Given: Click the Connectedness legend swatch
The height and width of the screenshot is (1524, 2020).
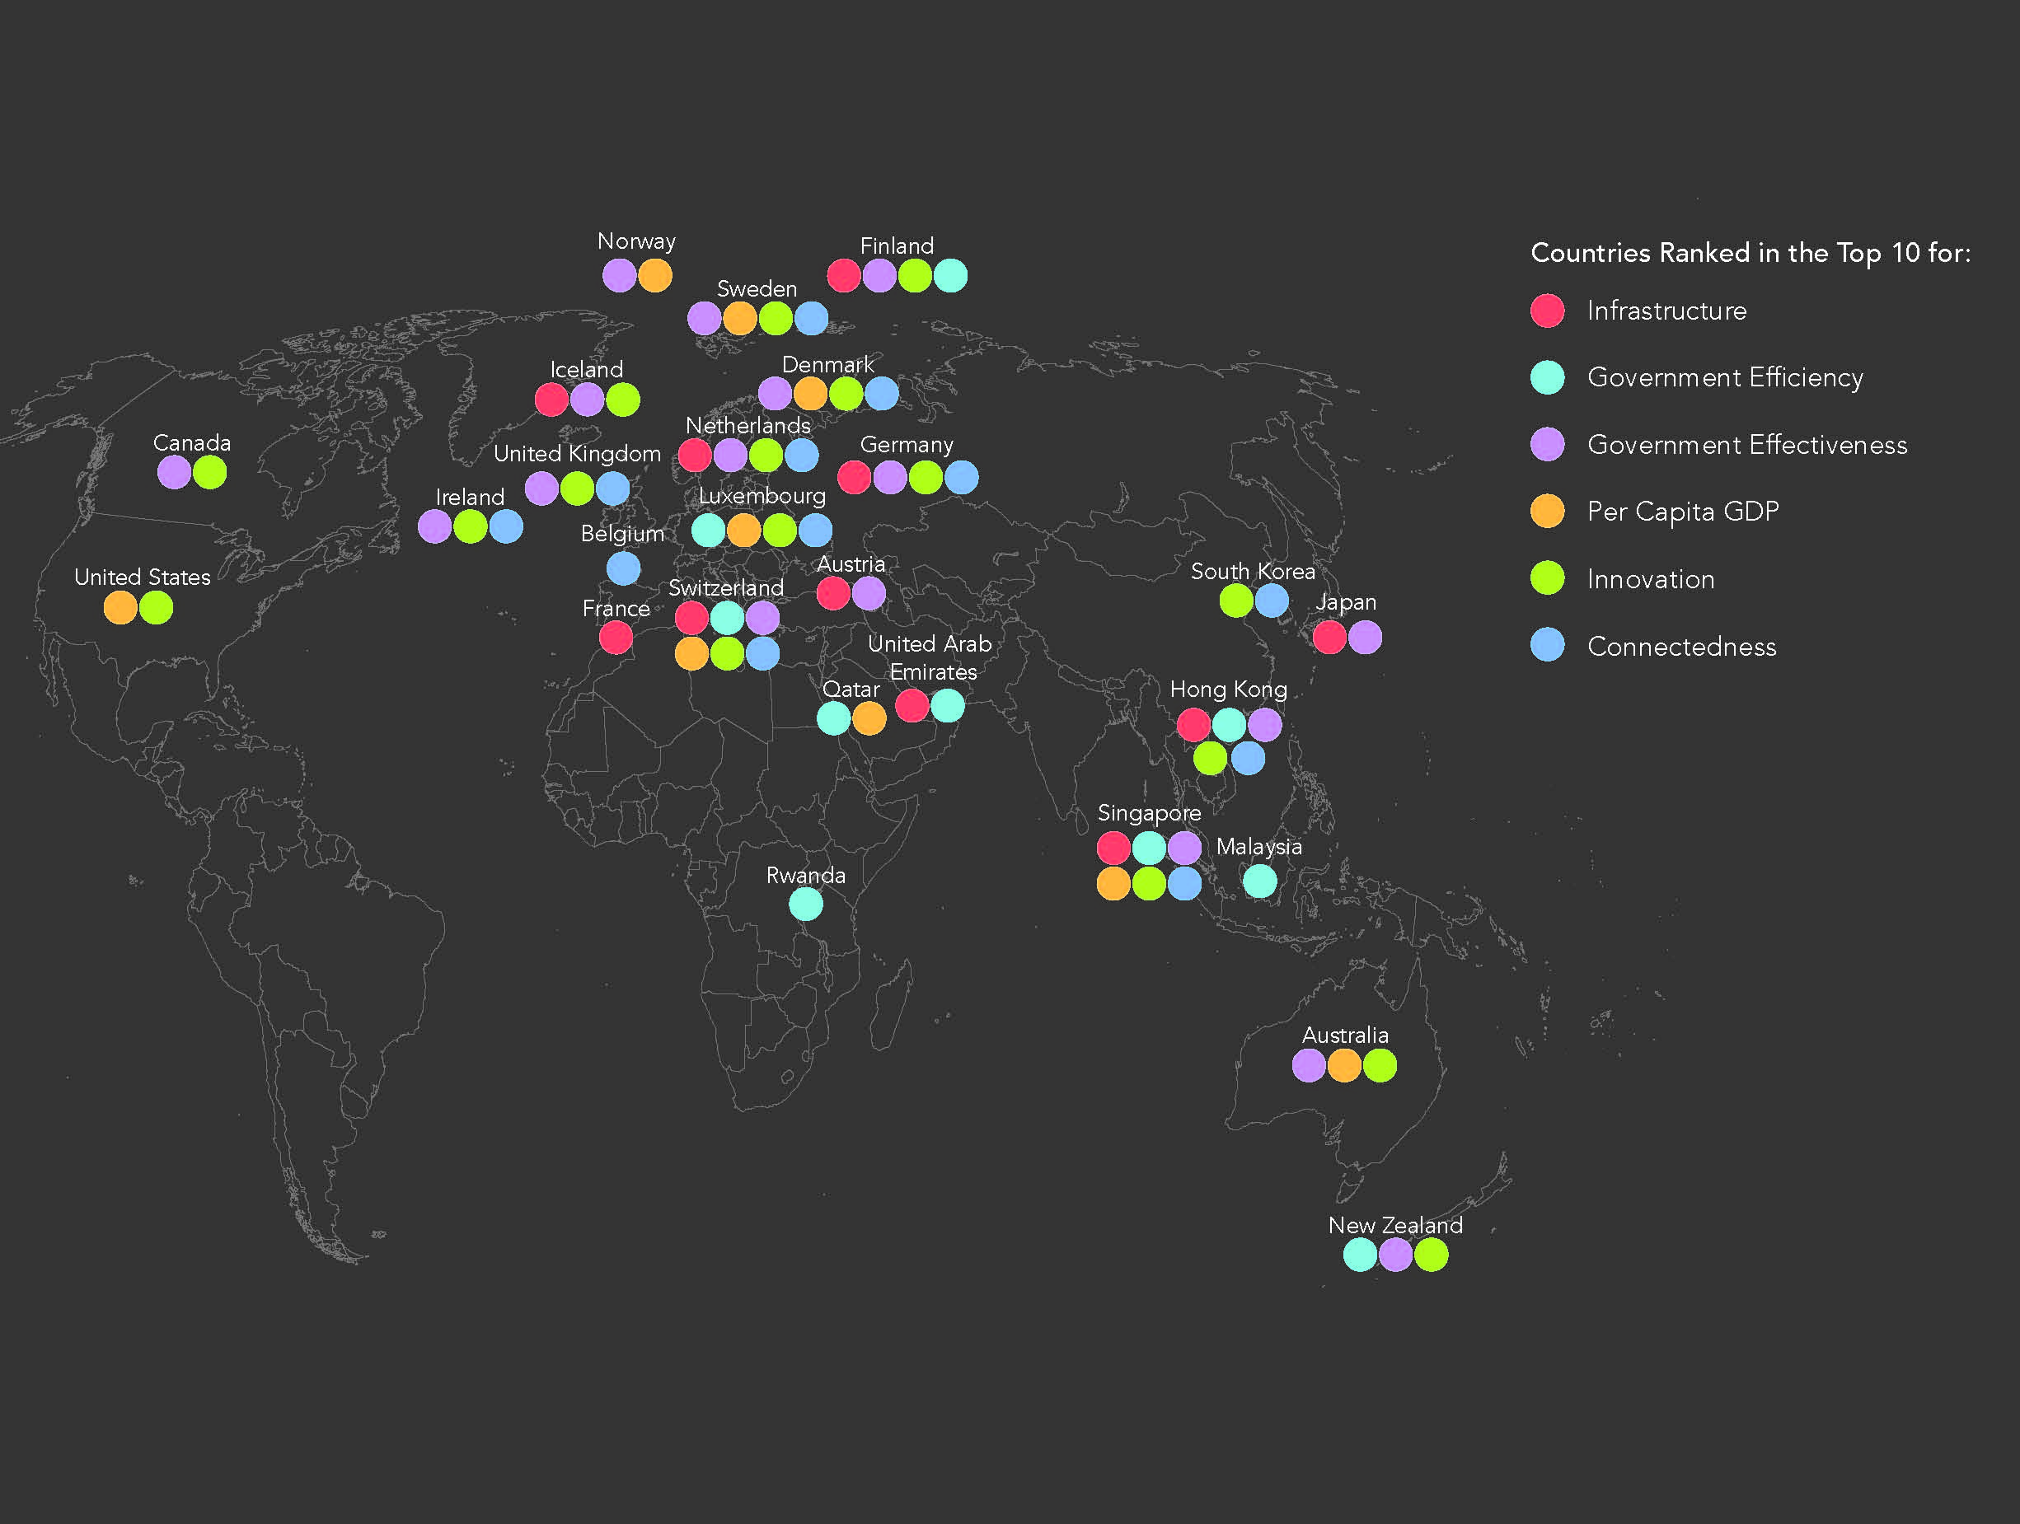Looking at the screenshot, I should [1547, 645].
